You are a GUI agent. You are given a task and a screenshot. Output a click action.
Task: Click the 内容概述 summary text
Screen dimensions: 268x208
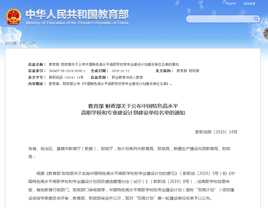pyautogui.click(x=110, y=84)
